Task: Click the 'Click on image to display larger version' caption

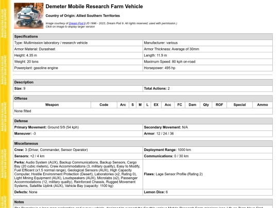Action: [70, 27]
